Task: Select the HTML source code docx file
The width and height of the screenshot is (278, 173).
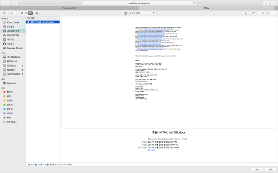Action: point(43,22)
